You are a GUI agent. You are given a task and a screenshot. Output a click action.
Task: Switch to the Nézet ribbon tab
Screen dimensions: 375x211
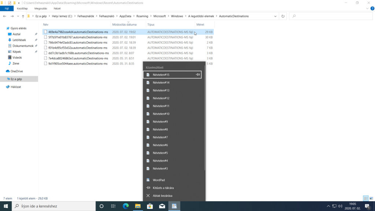[x=57, y=8]
